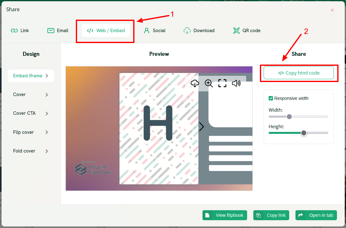Open the Social share tab
The height and width of the screenshot is (228, 346).
point(154,31)
